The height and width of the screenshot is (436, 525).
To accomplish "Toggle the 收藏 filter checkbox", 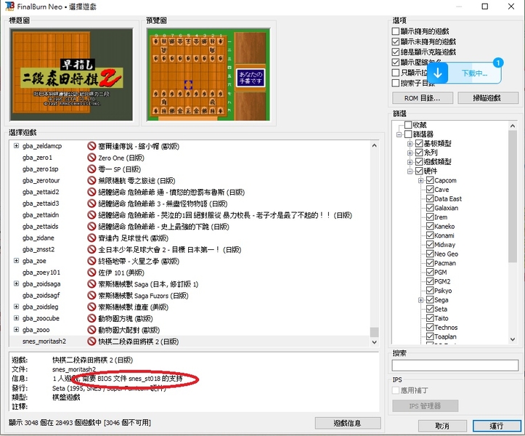I will point(408,125).
